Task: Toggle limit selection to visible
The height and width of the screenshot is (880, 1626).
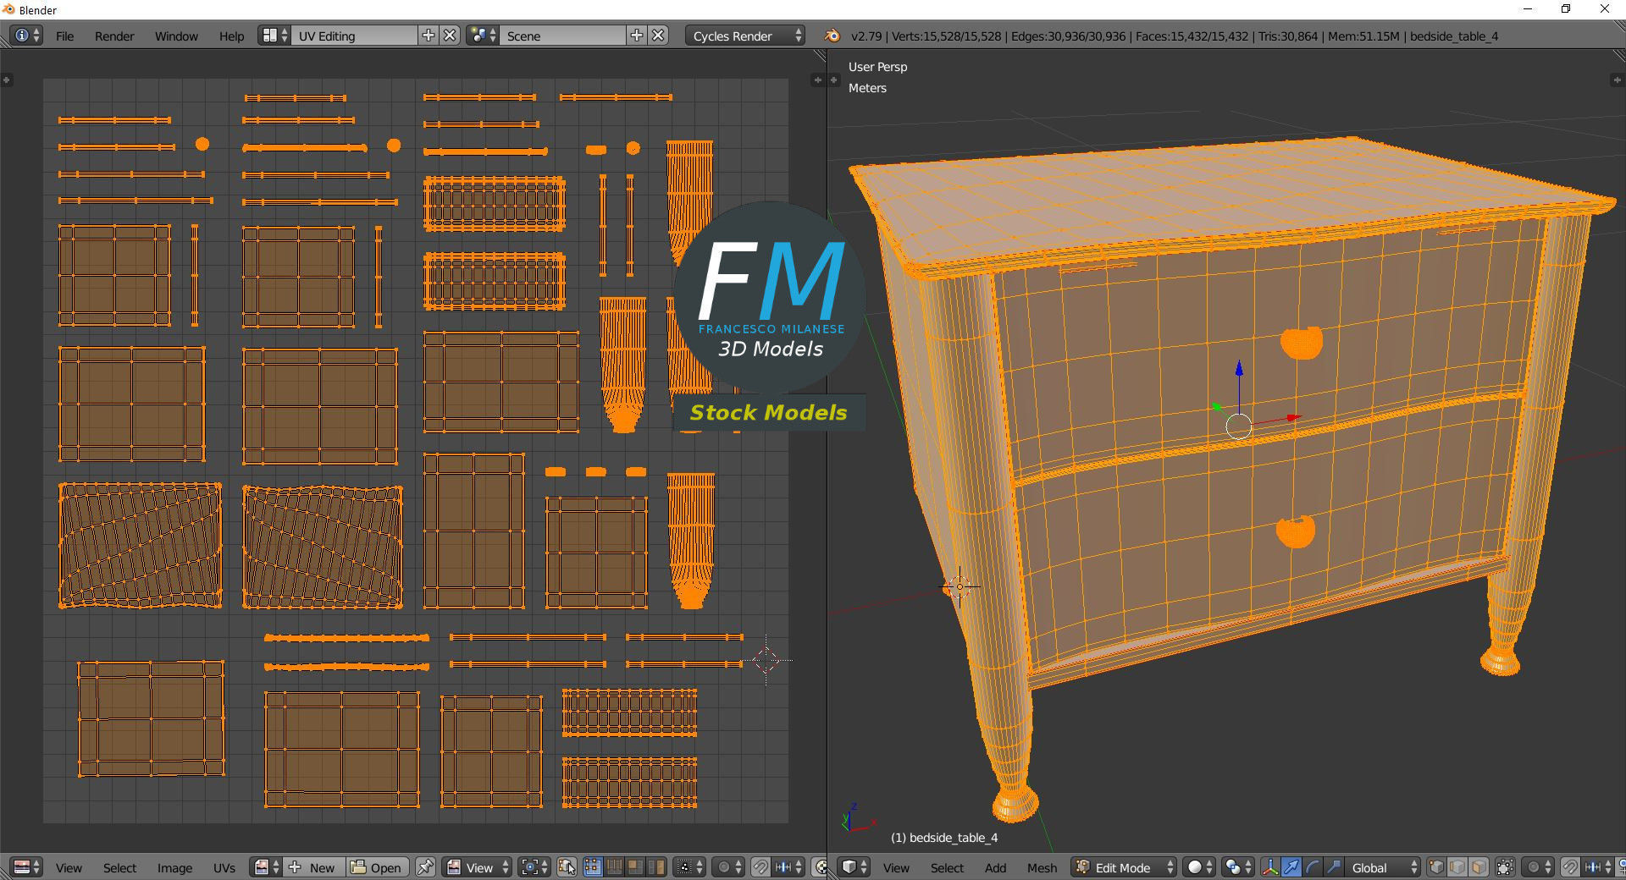Action: coord(1505,867)
